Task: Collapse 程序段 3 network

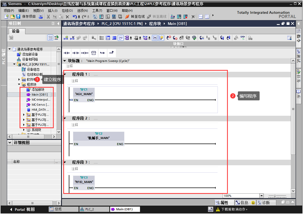Action: (x=65, y=162)
